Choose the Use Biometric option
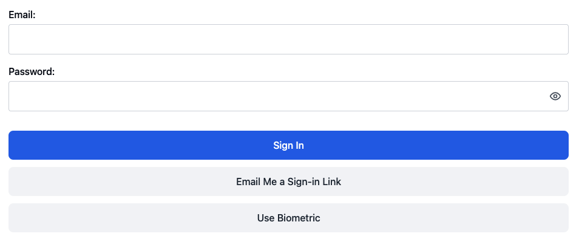The image size is (579, 242). pyautogui.click(x=288, y=218)
